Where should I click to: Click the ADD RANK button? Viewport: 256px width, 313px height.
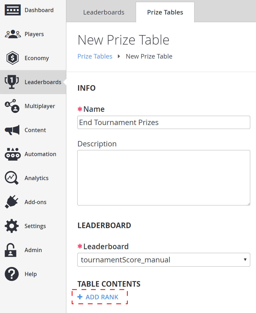point(100,297)
